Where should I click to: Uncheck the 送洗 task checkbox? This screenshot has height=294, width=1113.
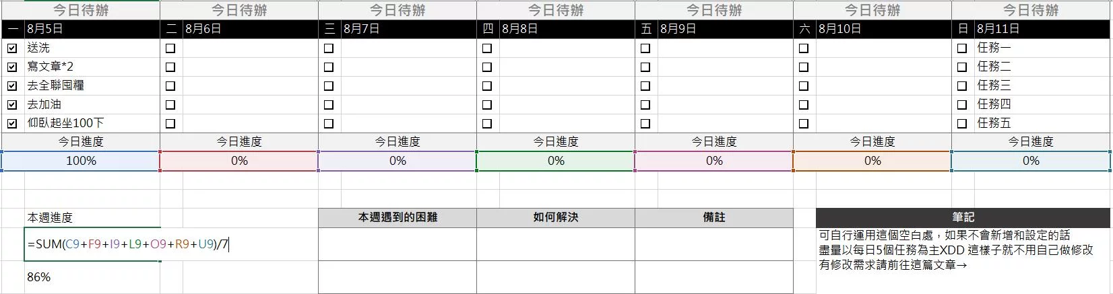click(12, 48)
